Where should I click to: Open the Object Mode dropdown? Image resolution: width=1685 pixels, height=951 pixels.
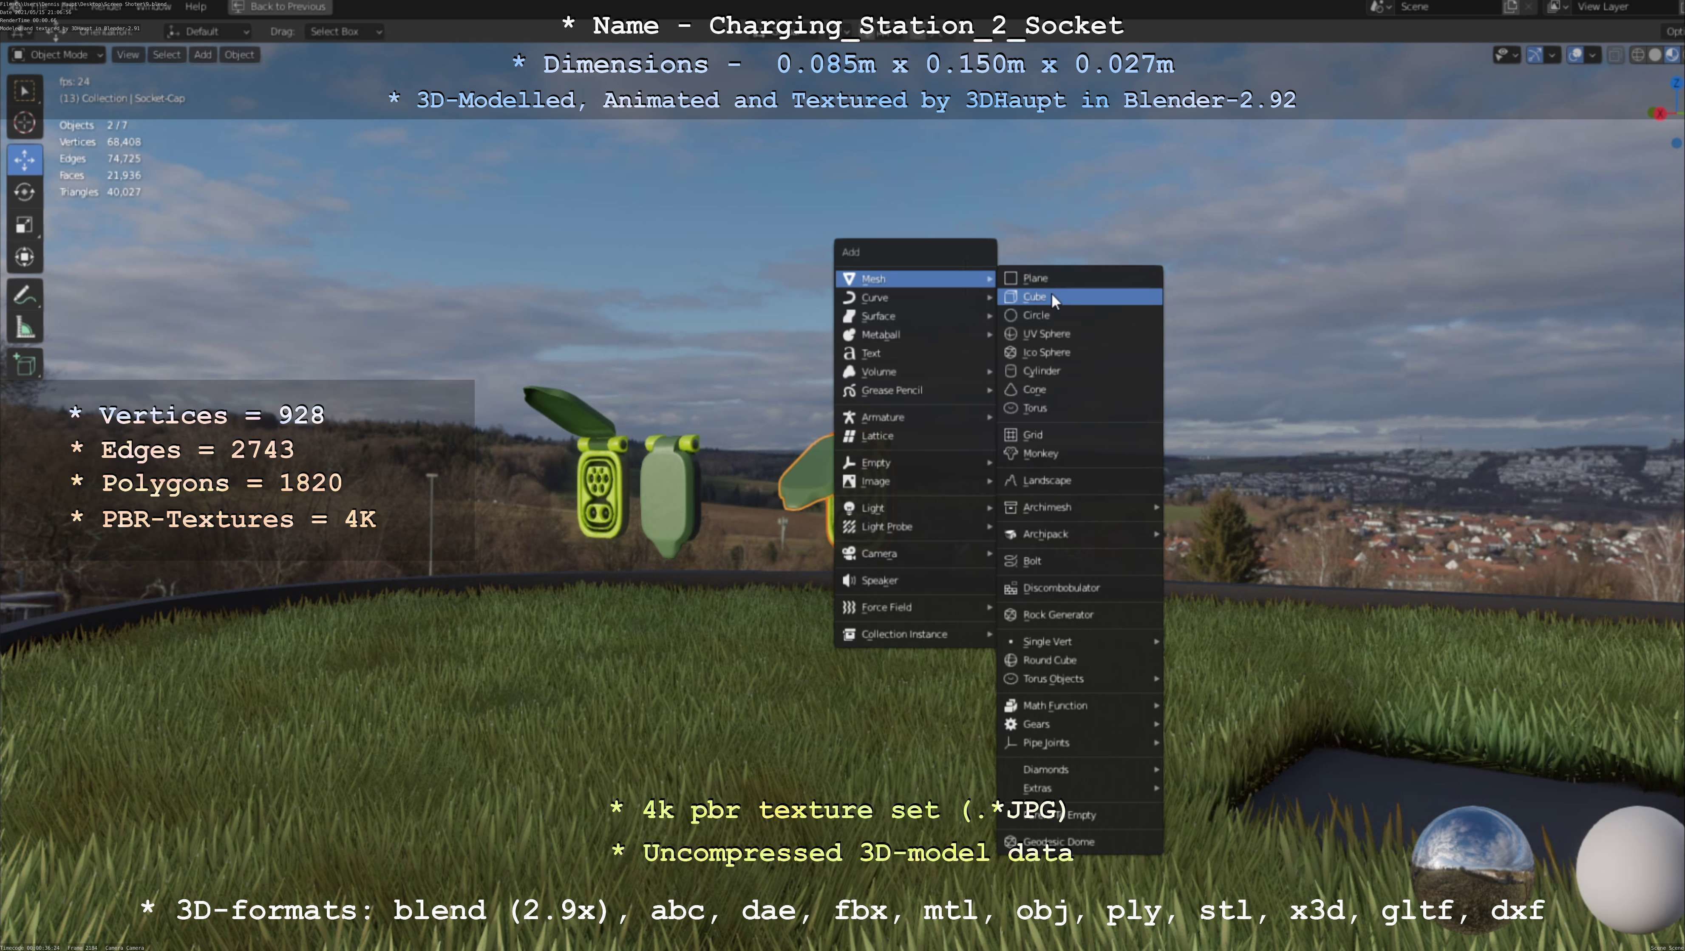57,55
